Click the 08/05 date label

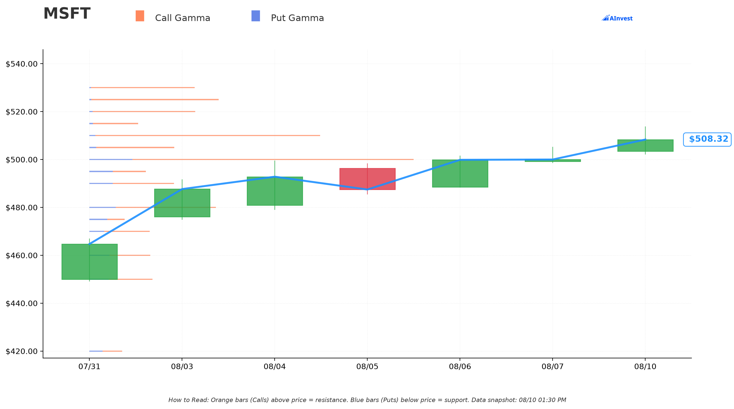(367, 367)
